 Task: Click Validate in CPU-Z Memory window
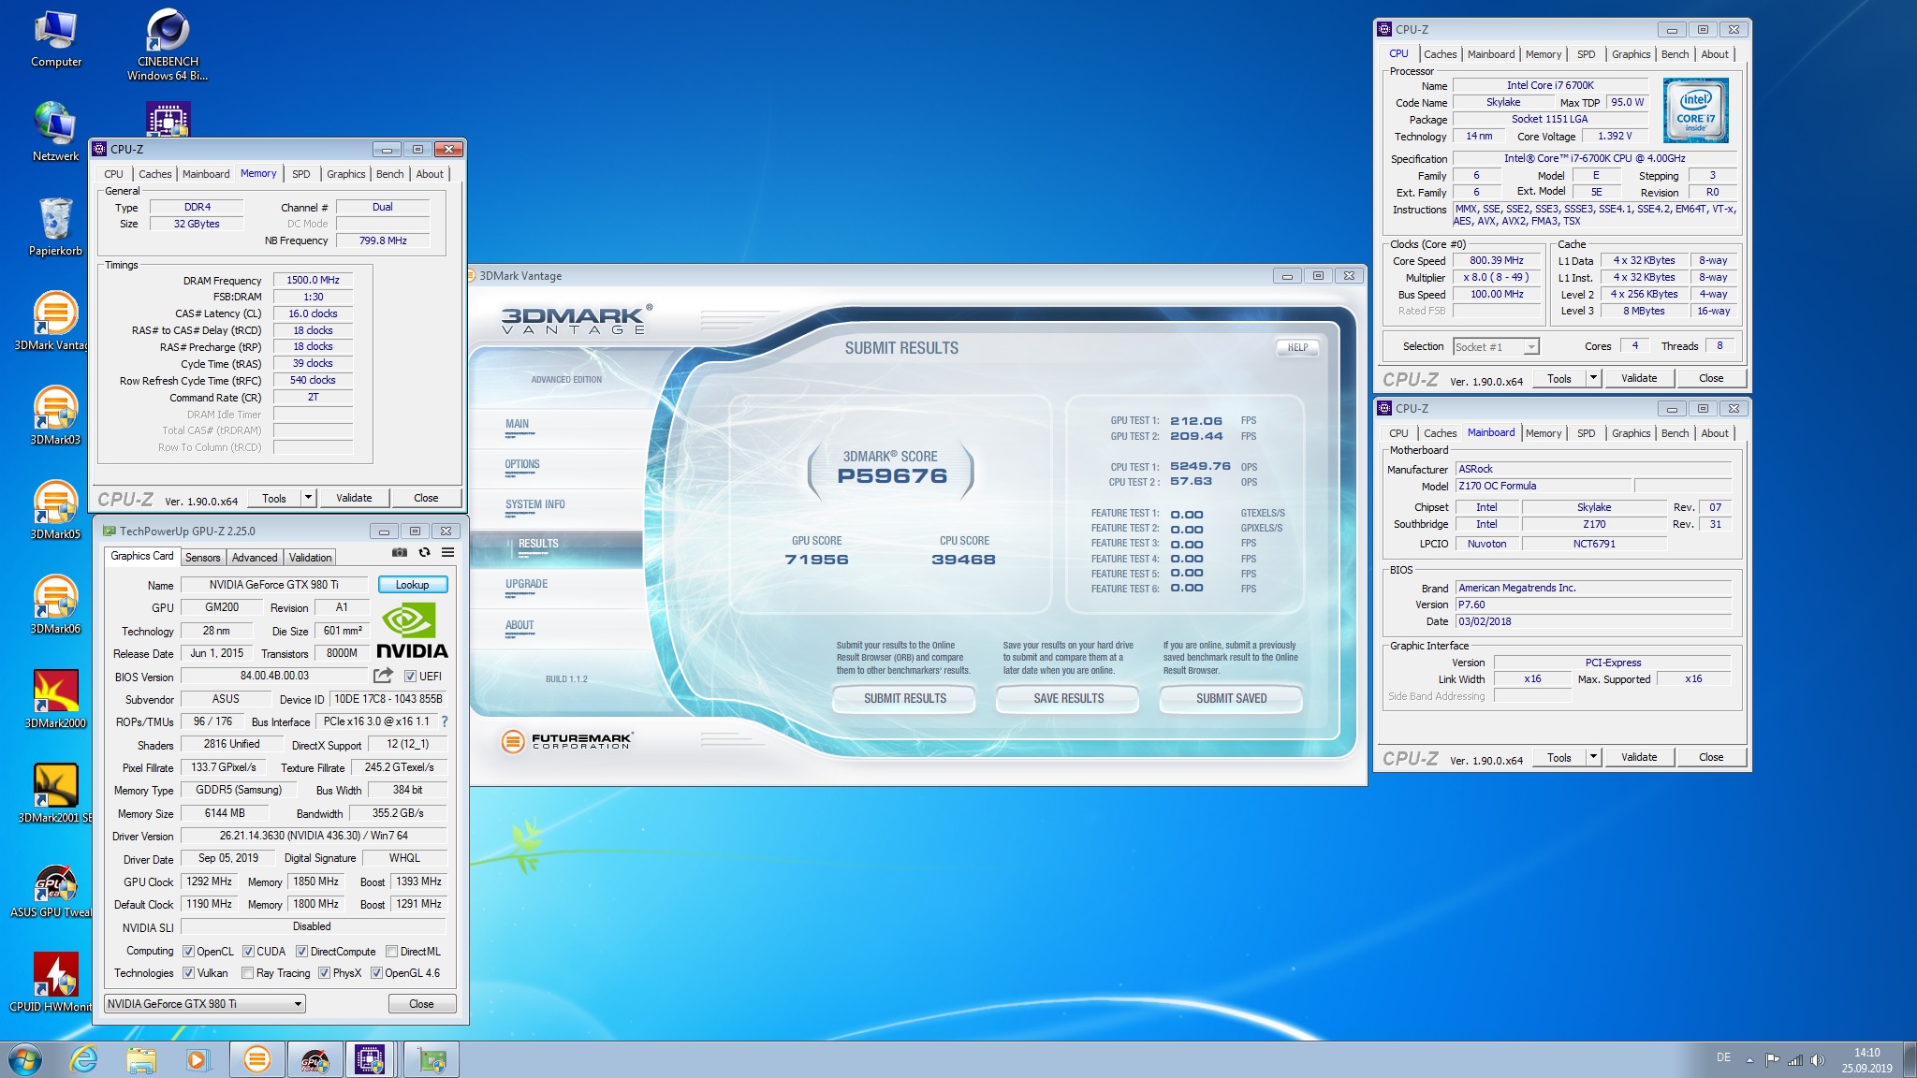point(354,498)
